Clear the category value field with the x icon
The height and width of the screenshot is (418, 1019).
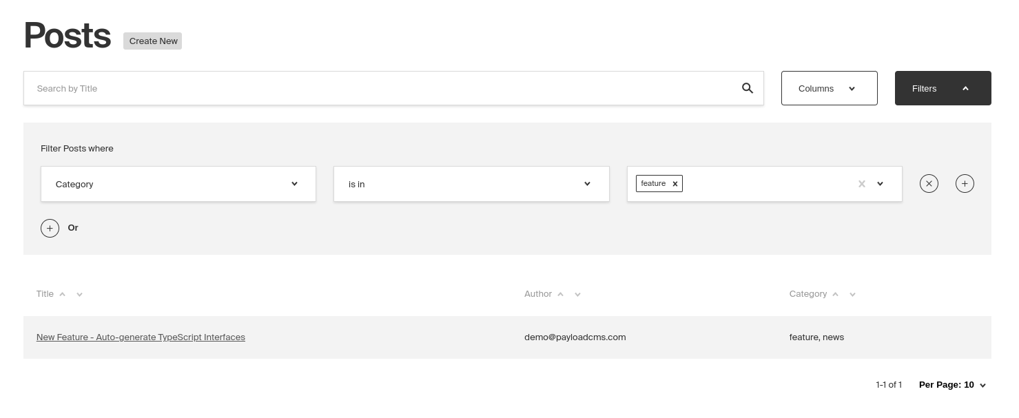(x=861, y=184)
